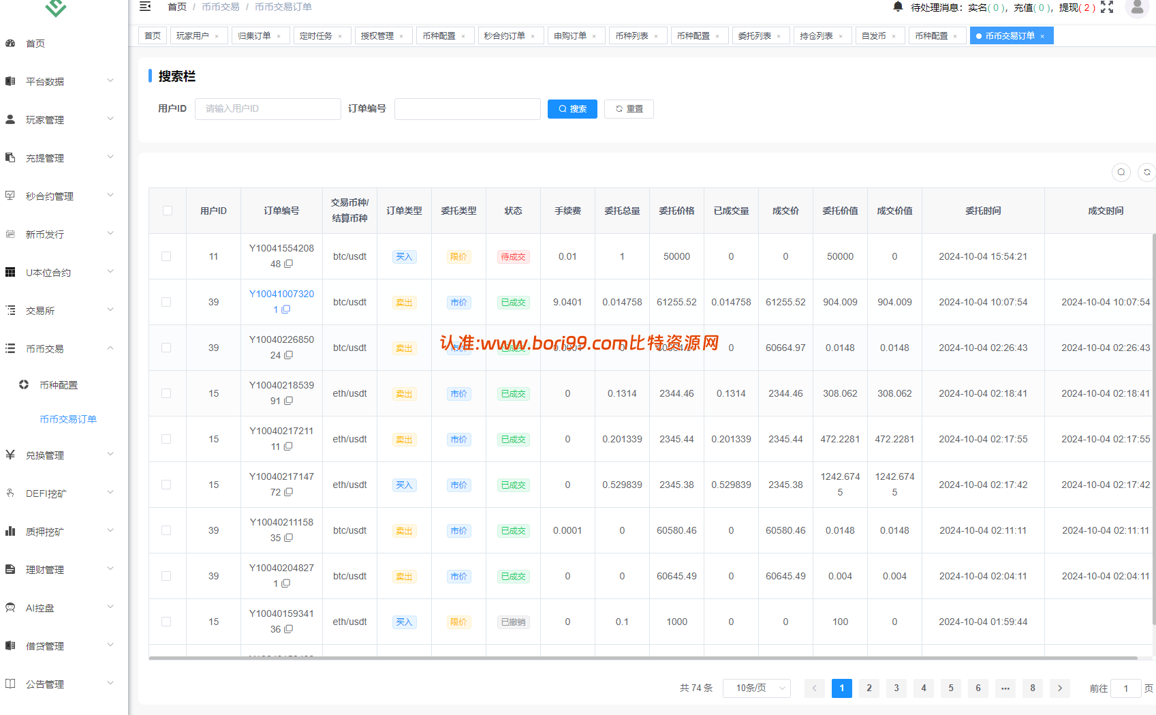Screen dimensions: 1156x715
Task: Click the 首页 dashboard icon in sidebar
Action: click(10, 43)
